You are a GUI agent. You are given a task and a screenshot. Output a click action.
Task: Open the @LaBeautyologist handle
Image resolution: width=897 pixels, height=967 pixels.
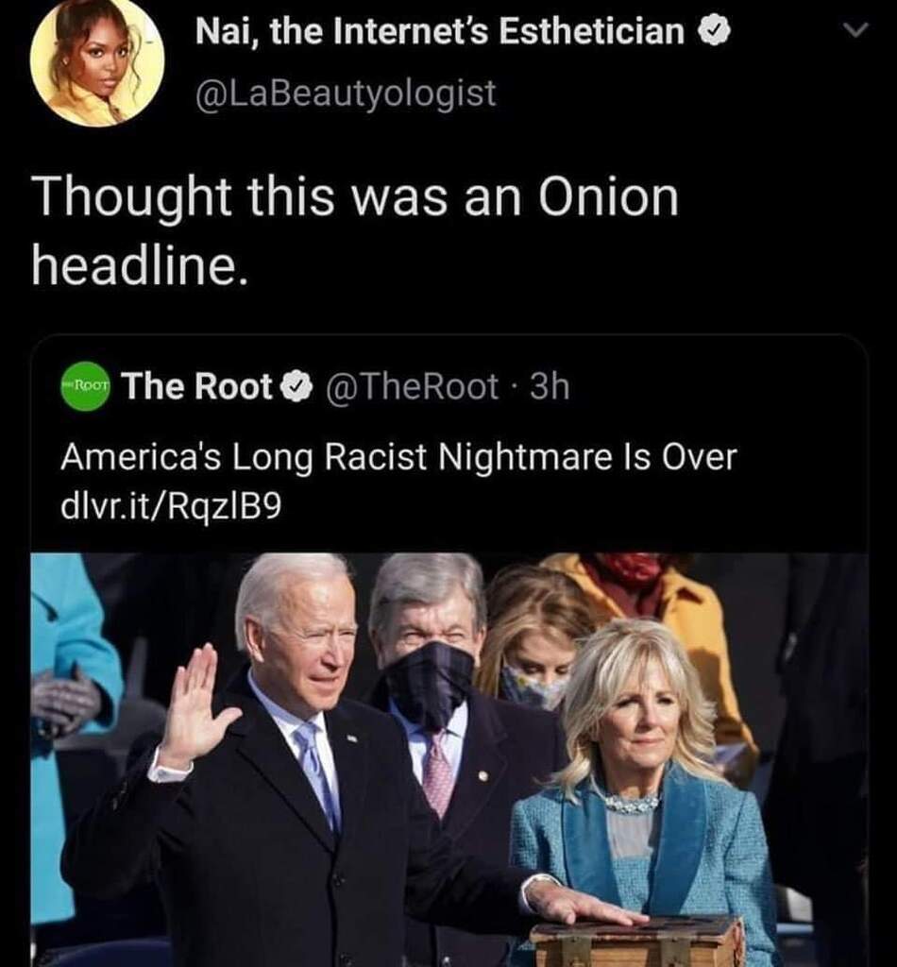[345, 93]
